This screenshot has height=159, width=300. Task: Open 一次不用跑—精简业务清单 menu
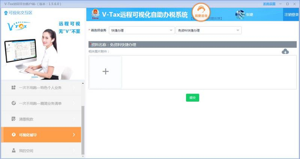click(41, 103)
